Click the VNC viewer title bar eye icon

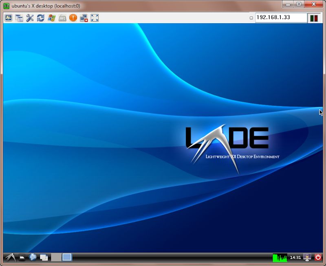[7, 6]
